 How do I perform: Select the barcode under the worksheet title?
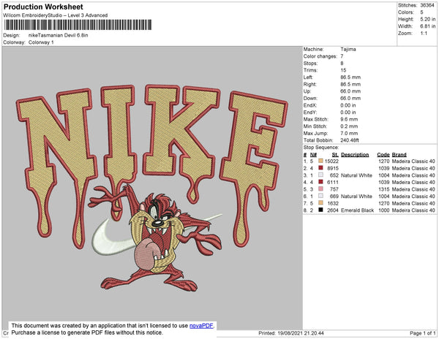78,25
